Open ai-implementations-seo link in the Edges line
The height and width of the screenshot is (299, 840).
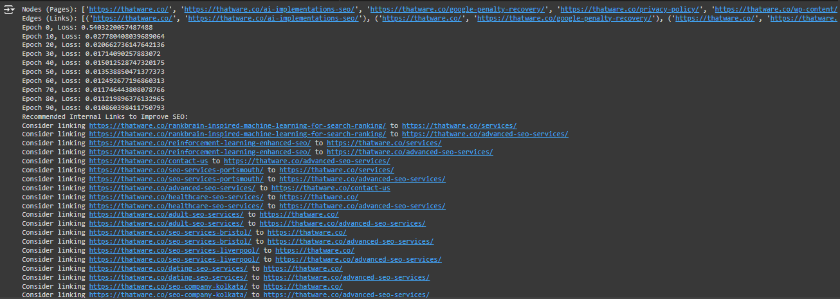coord(275,19)
